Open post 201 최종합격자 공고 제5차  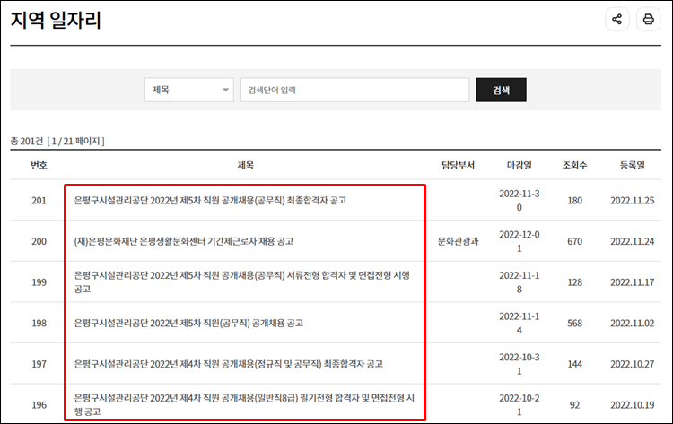(210, 200)
